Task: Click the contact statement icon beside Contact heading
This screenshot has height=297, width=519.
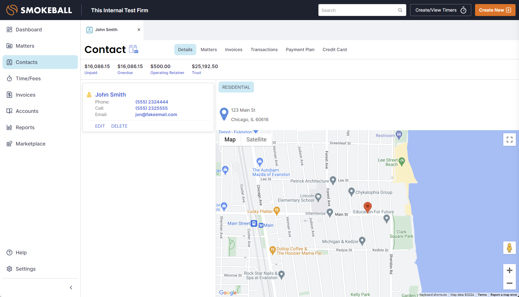Action: pos(133,49)
